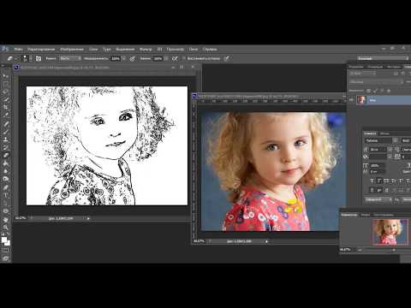Toggle lock image pixels in Layers panel
The height and width of the screenshot is (308, 411).
coord(375,91)
